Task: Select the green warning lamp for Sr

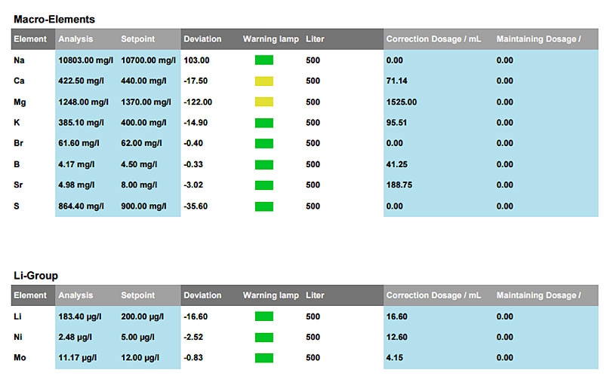Action: pyautogui.click(x=263, y=185)
